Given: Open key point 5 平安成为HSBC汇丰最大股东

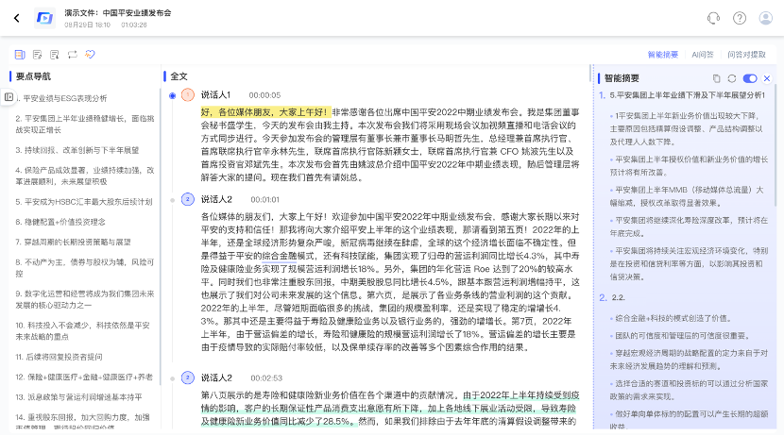Looking at the screenshot, I should click(x=83, y=202).
